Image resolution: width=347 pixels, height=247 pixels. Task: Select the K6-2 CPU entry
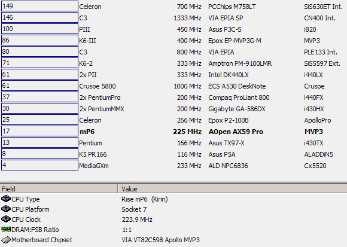pos(86,63)
